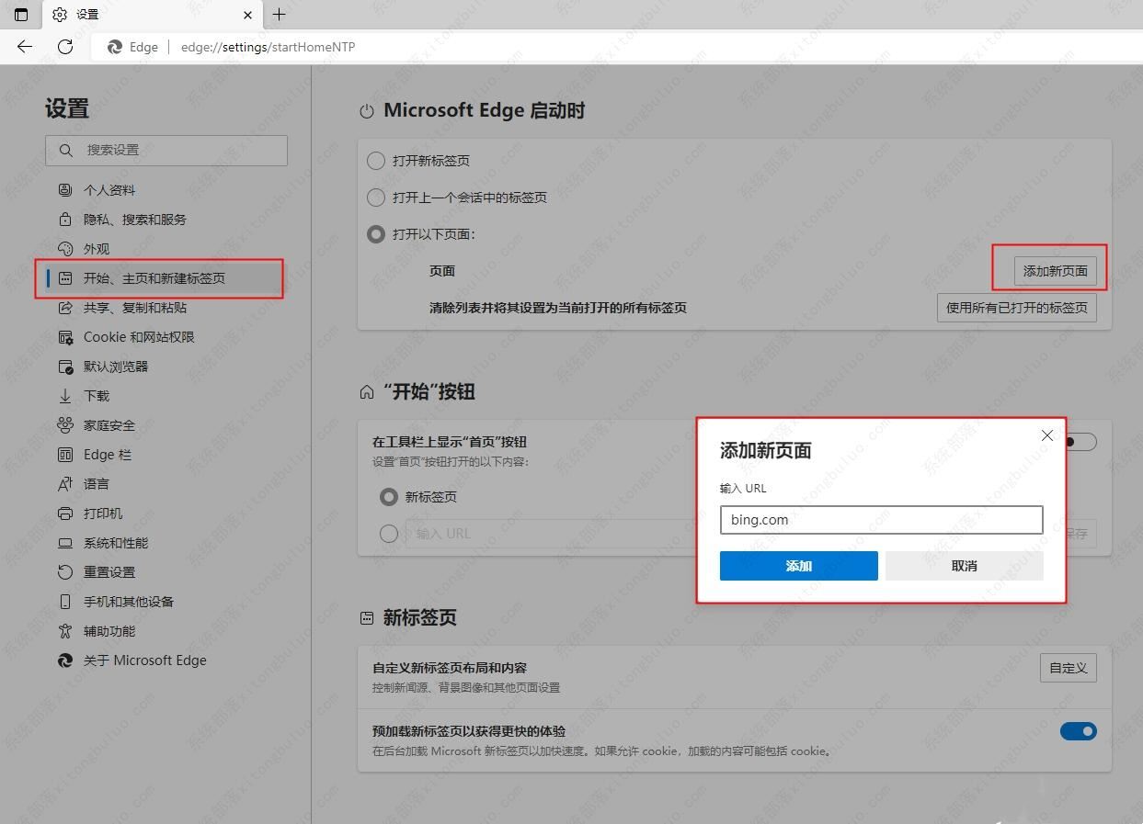Toggle 预加载新标签页 switch off
The width and height of the screenshot is (1143, 824).
[1079, 731]
